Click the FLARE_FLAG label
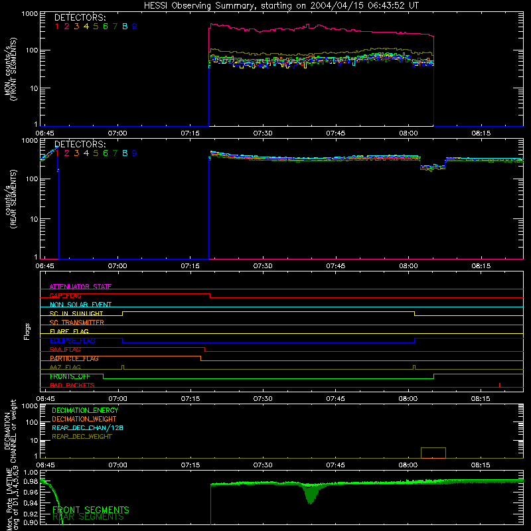Screen dimensions: 531x531 [69, 331]
